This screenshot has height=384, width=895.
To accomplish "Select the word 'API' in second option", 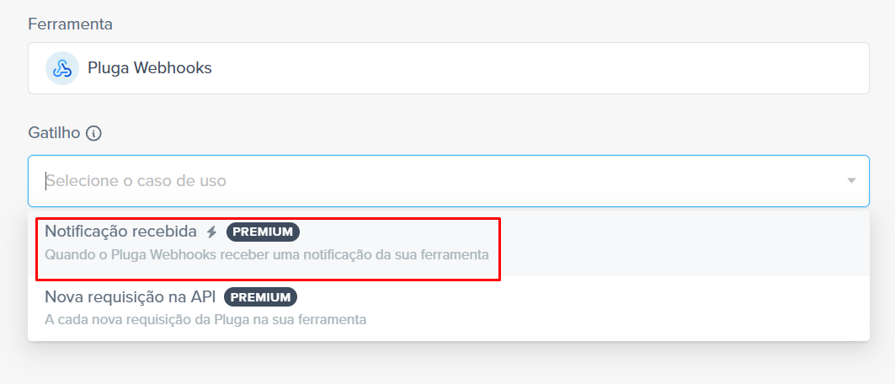I will [203, 296].
